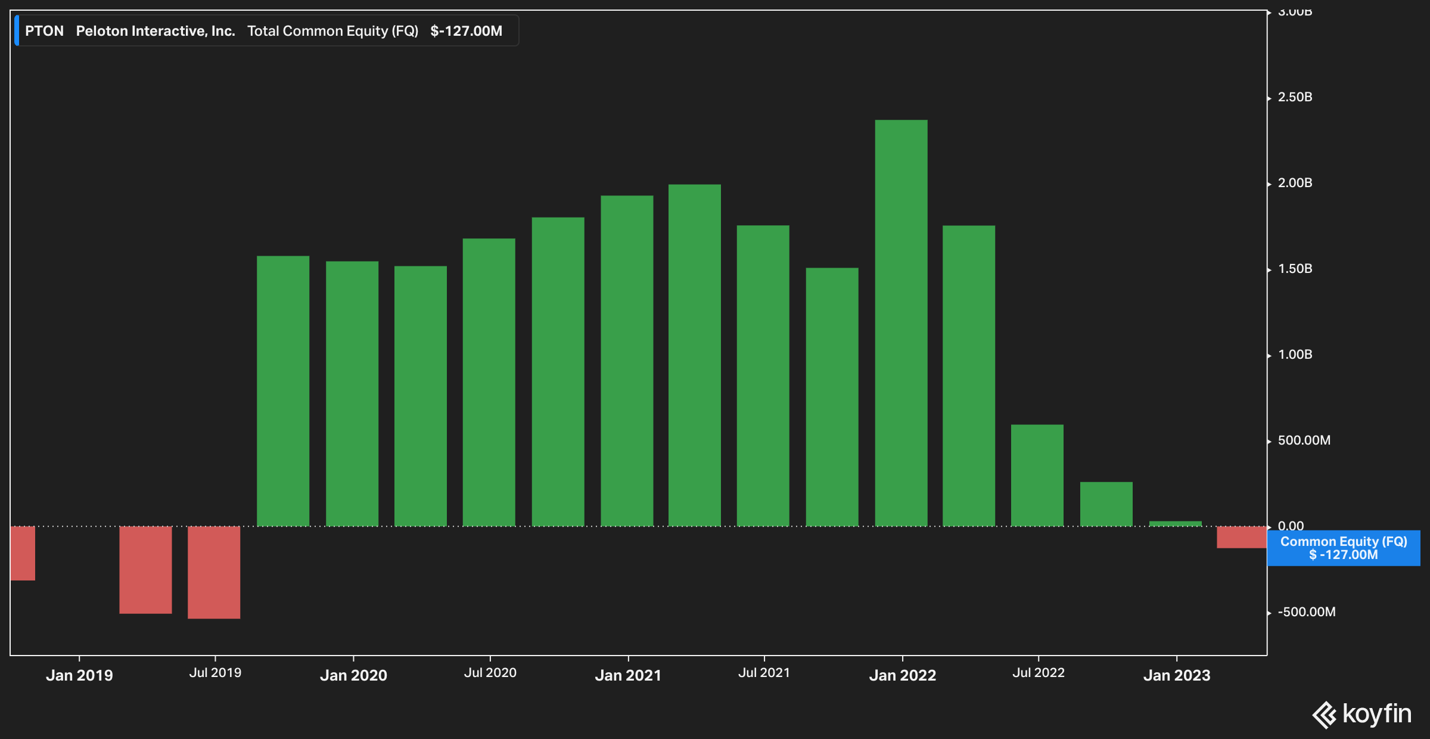
Task: Click the blue Common Equity (FQ) price tag
Action: pos(1344,548)
